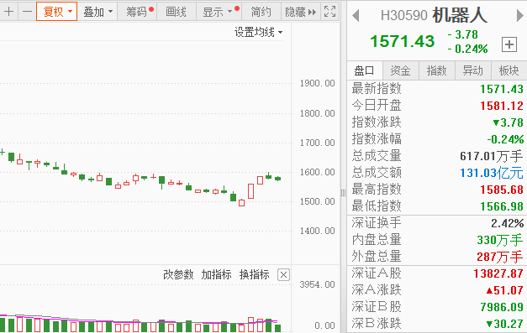
Task: Open the 复权 dropdown
Action: click(57, 12)
